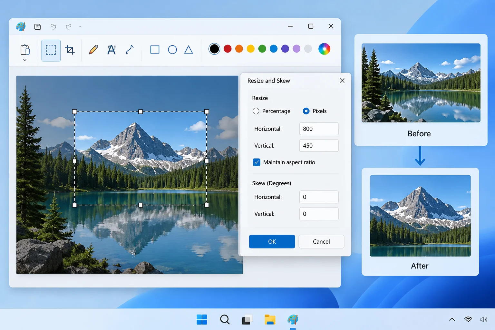Click the Paste clipboard icon
The image size is (495, 330).
25,50
